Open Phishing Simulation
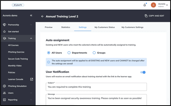171x106 pixels. pos(17,86)
